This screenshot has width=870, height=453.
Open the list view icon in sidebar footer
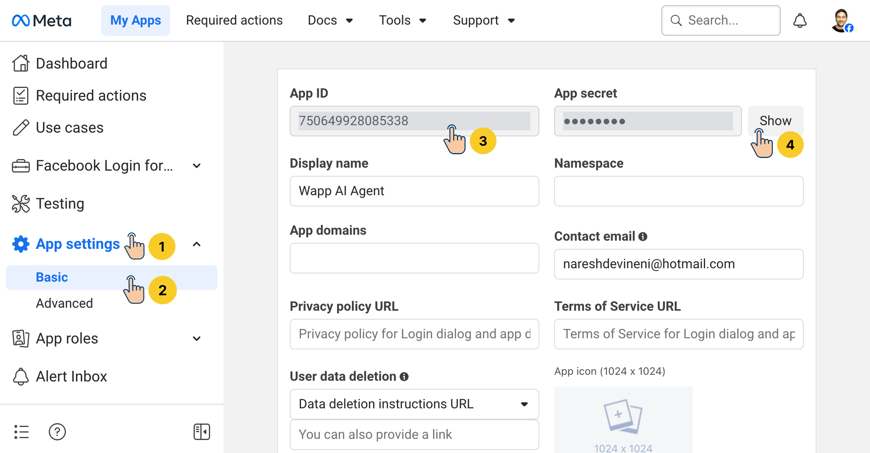point(21,432)
